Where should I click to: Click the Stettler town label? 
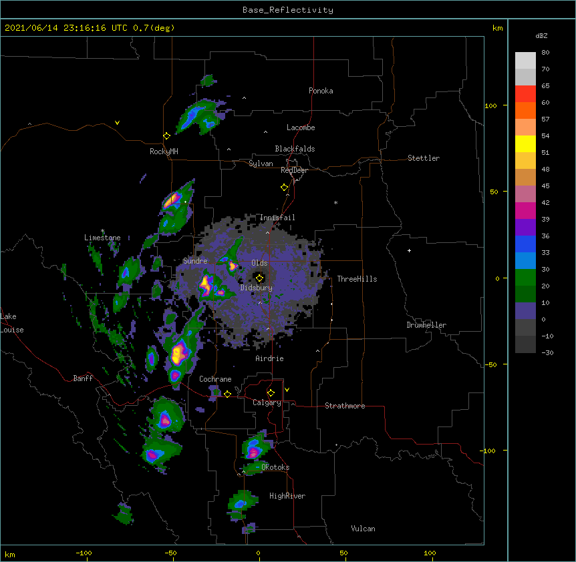click(x=424, y=158)
